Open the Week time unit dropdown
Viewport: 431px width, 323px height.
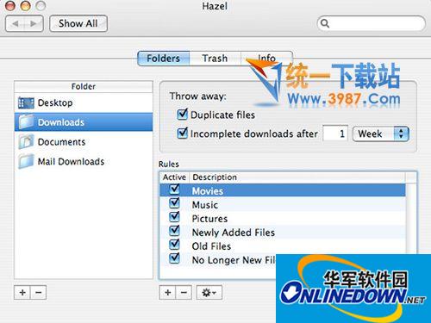381,134
